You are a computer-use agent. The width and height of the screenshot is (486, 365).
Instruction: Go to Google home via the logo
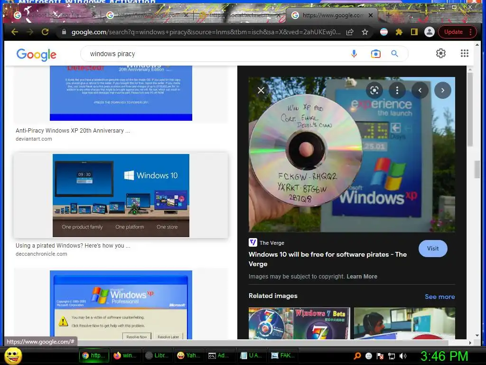click(36, 55)
